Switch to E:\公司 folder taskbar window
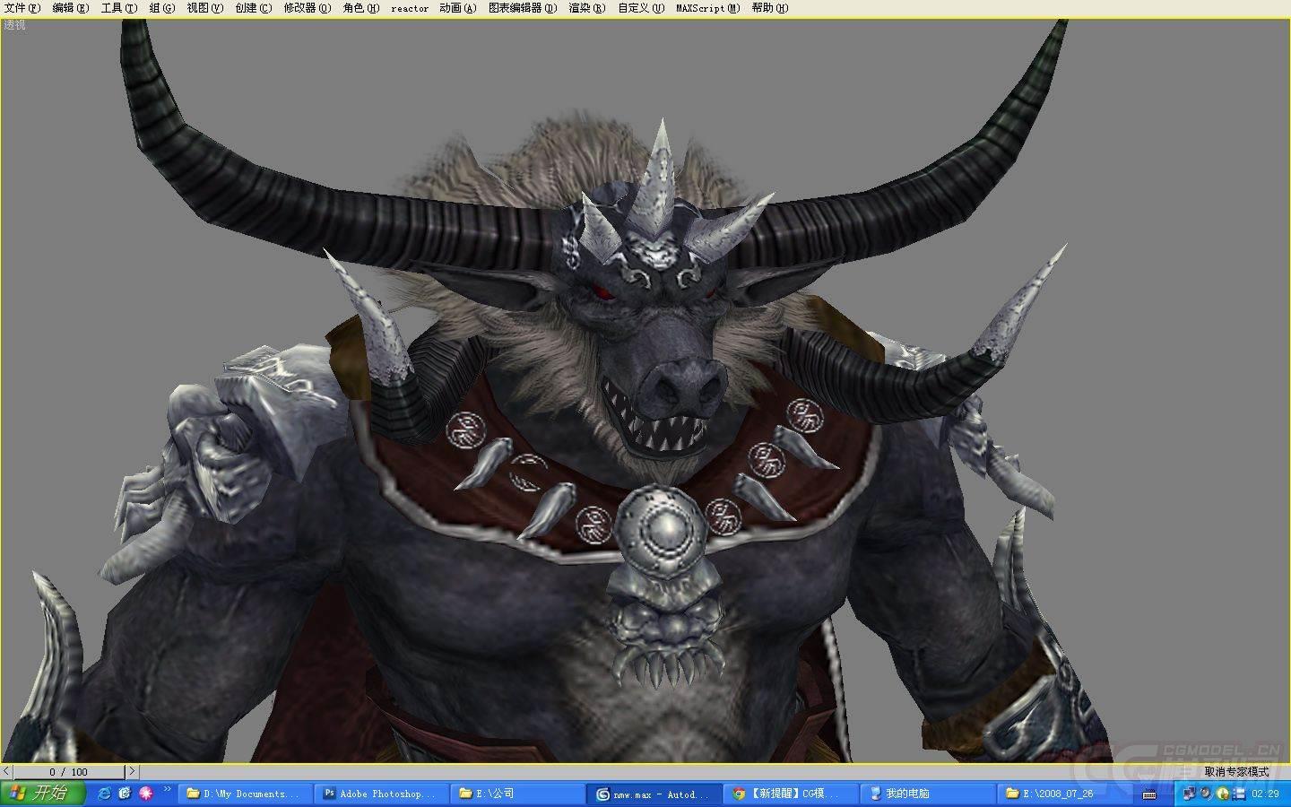 [517, 794]
